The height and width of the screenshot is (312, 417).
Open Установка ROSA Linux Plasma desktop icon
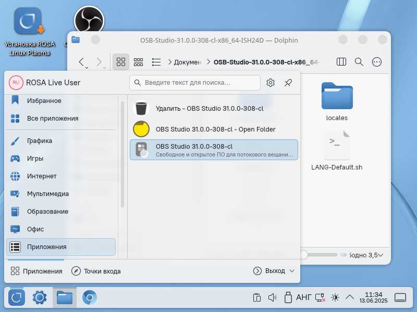(29, 32)
